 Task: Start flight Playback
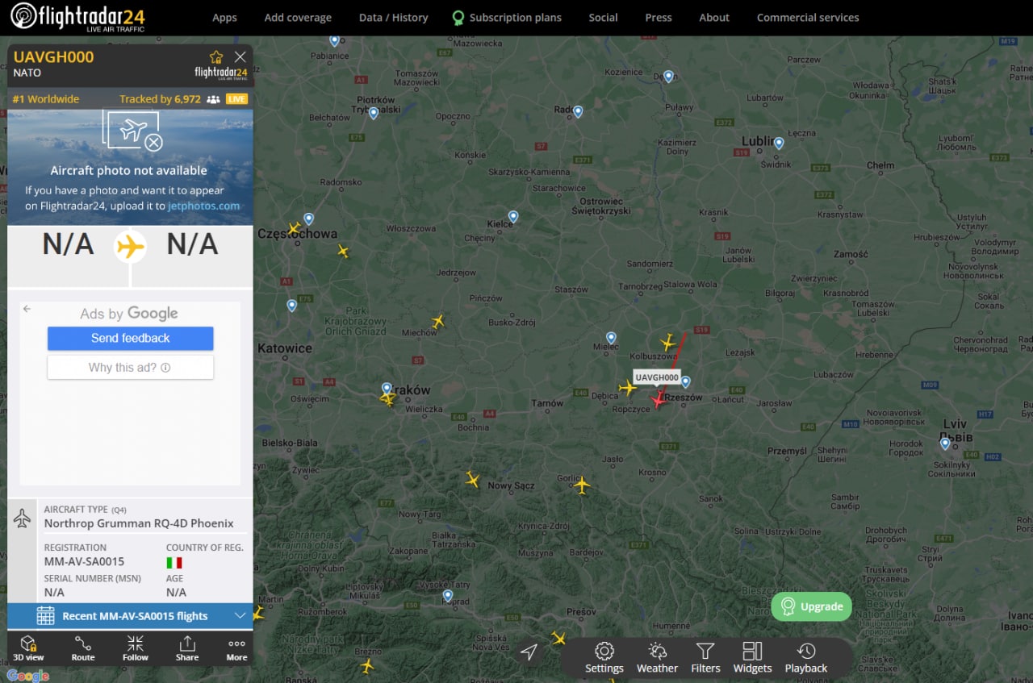(x=806, y=658)
